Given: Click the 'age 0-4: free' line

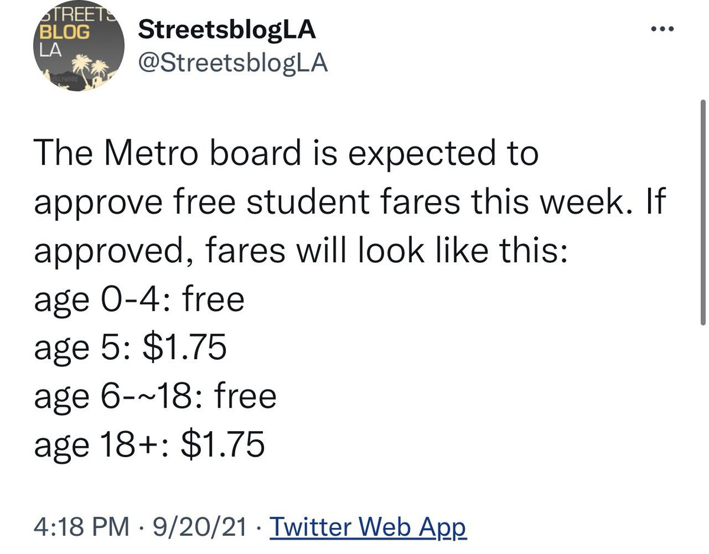Looking at the screenshot, I should pyautogui.click(x=139, y=299).
